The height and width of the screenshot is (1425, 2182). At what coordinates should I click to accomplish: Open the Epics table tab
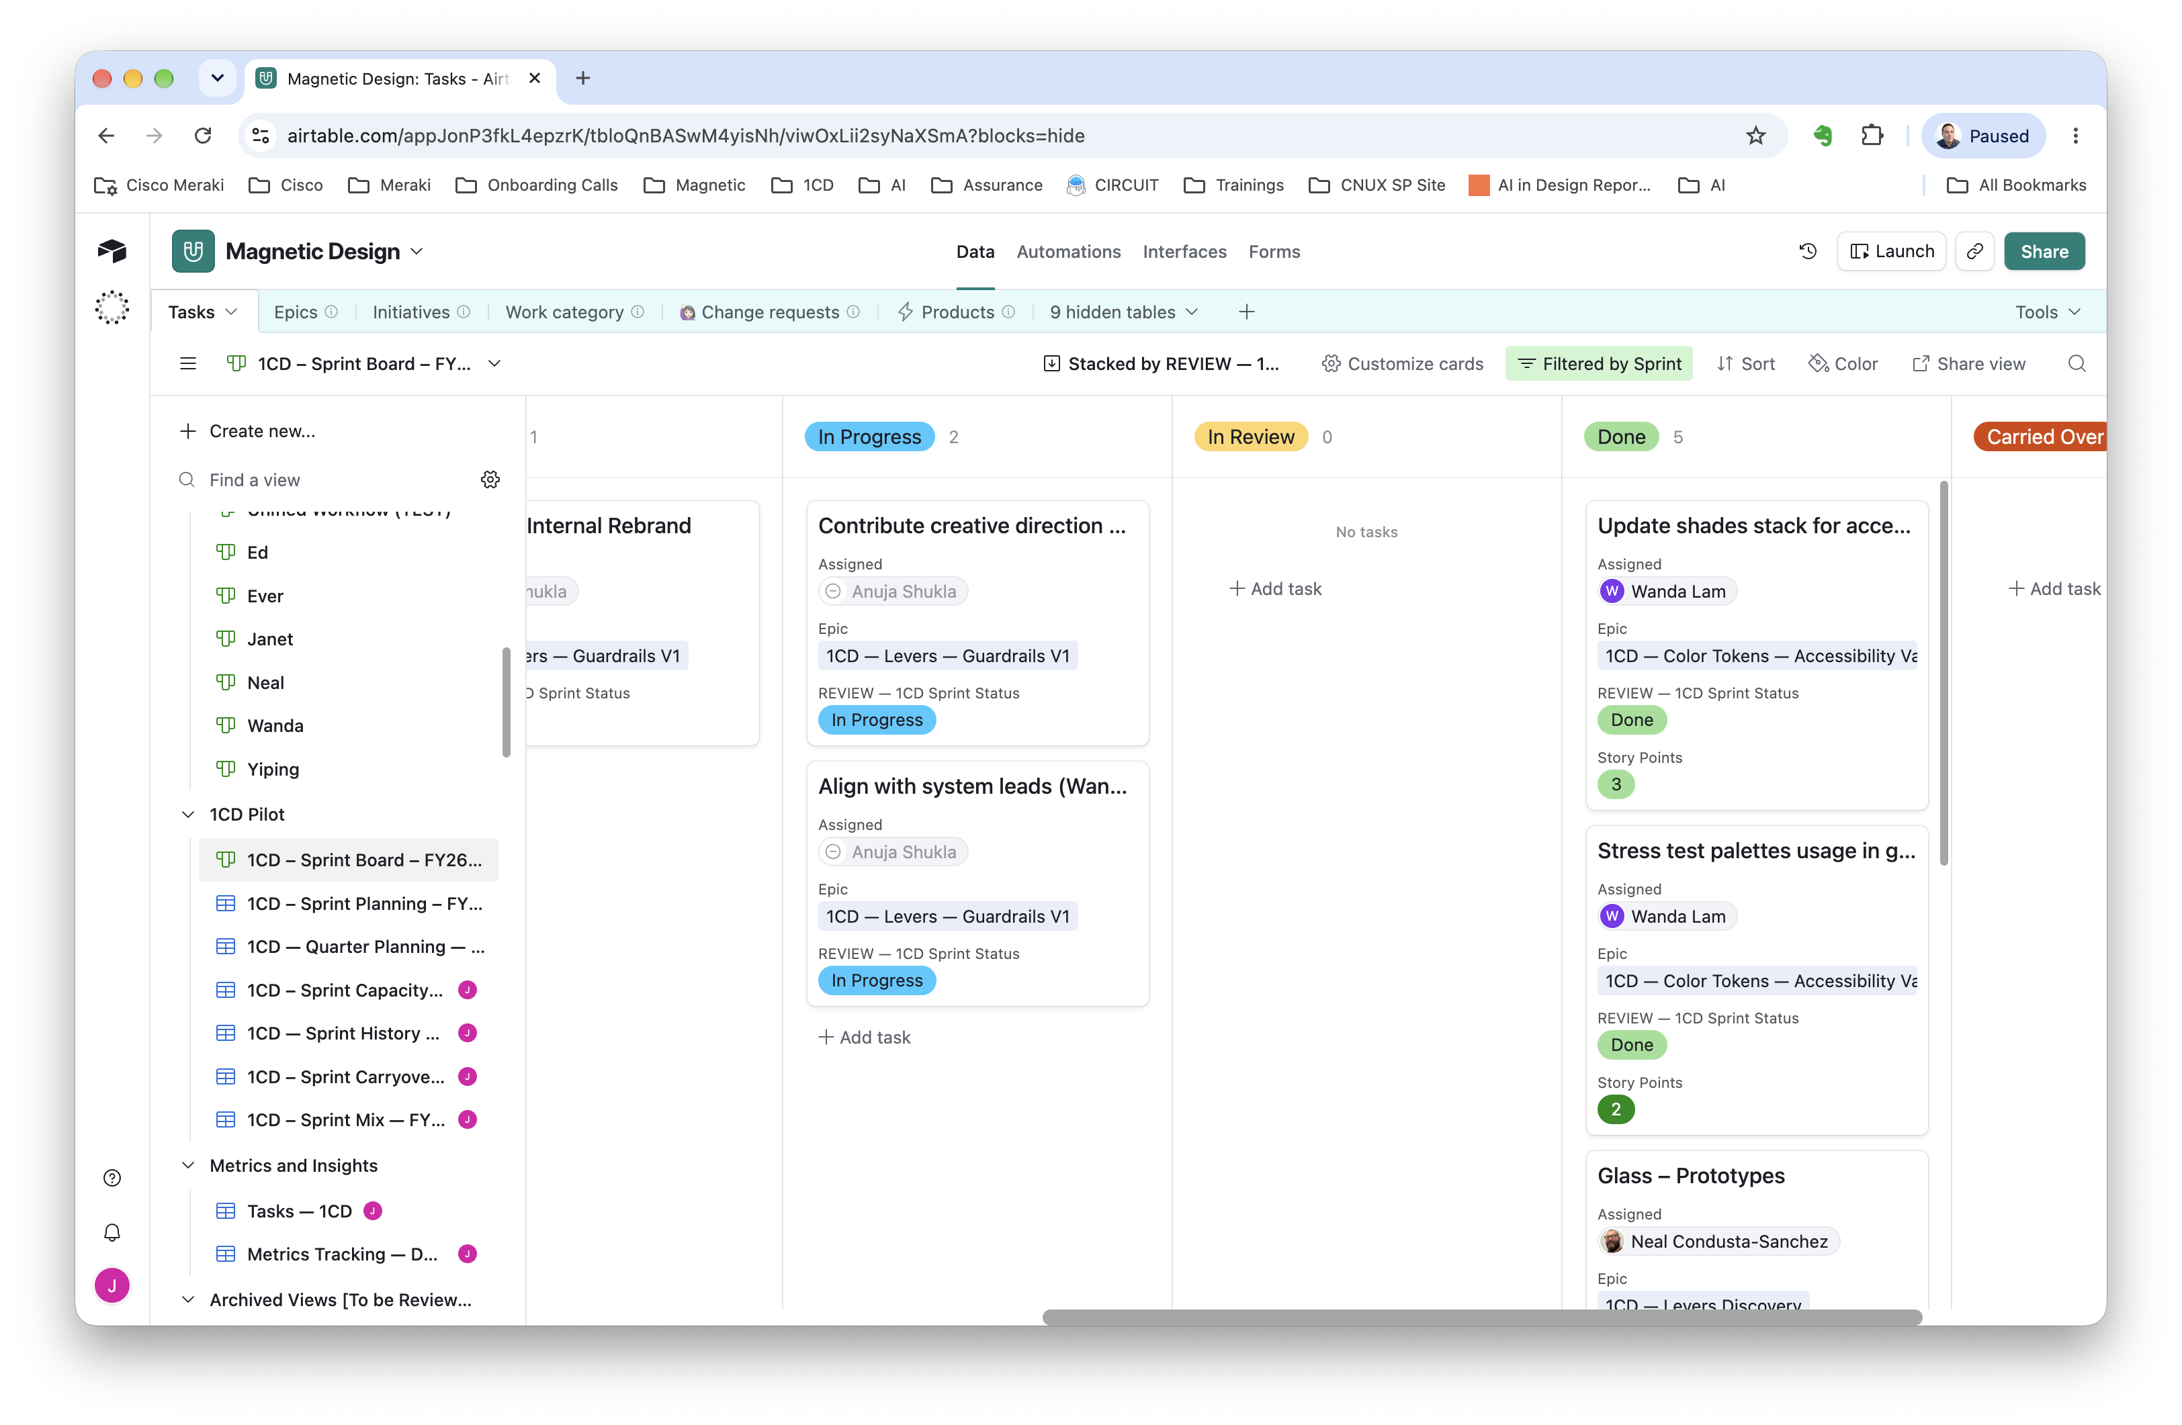[x=295, y=312]
